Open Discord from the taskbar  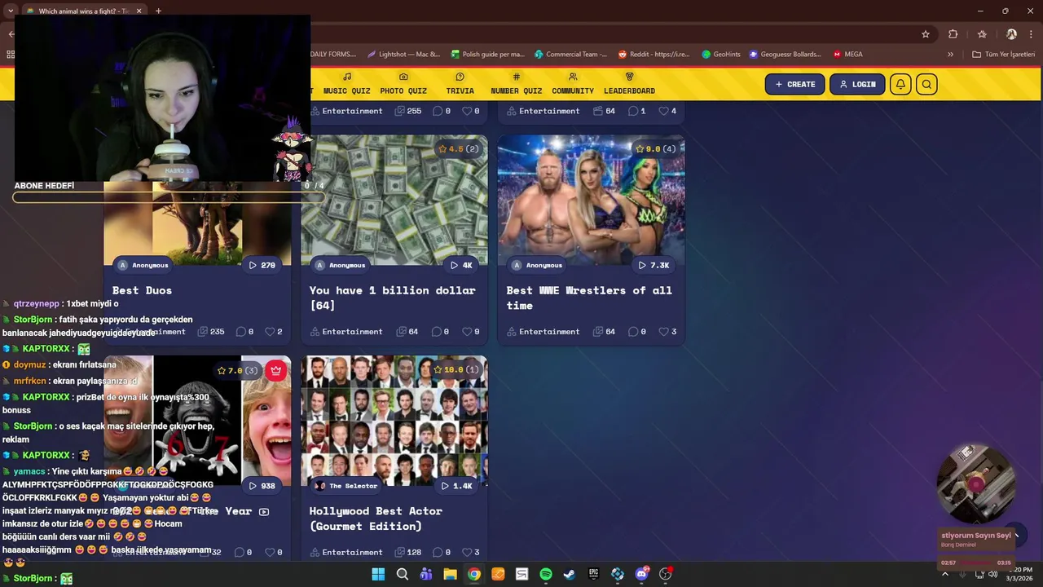641,574
